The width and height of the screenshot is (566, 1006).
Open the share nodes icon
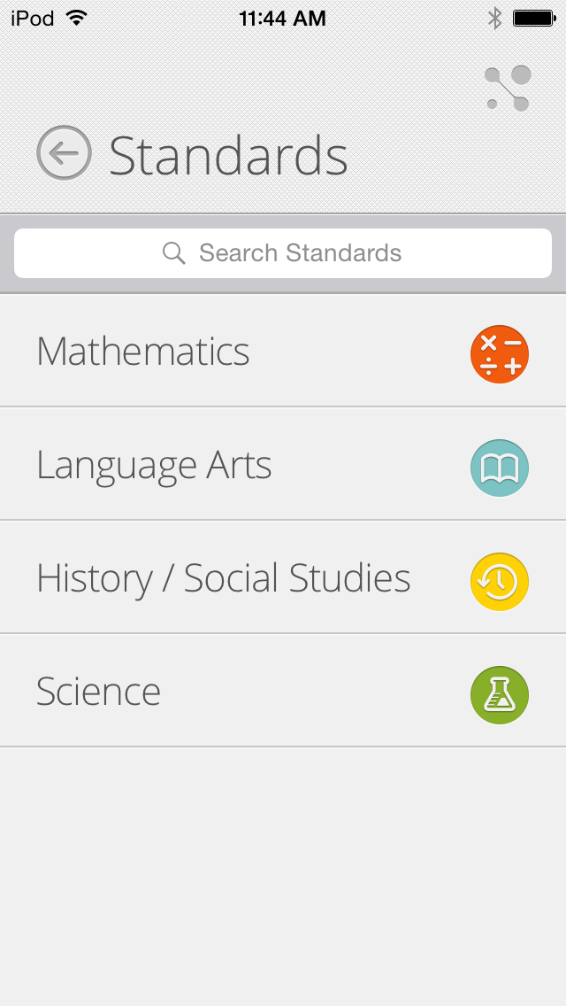tap(509, 89)
